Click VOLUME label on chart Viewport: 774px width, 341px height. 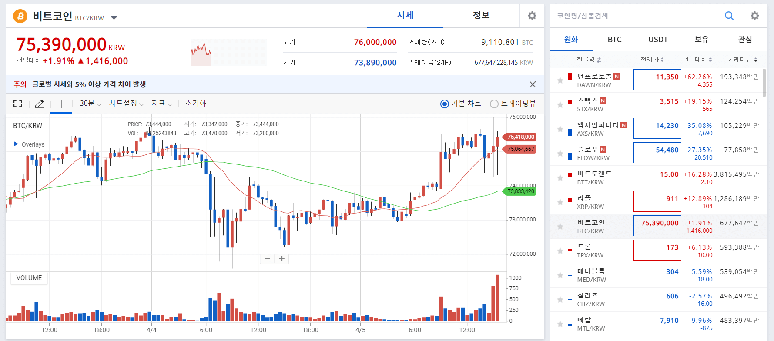(29, 278)
